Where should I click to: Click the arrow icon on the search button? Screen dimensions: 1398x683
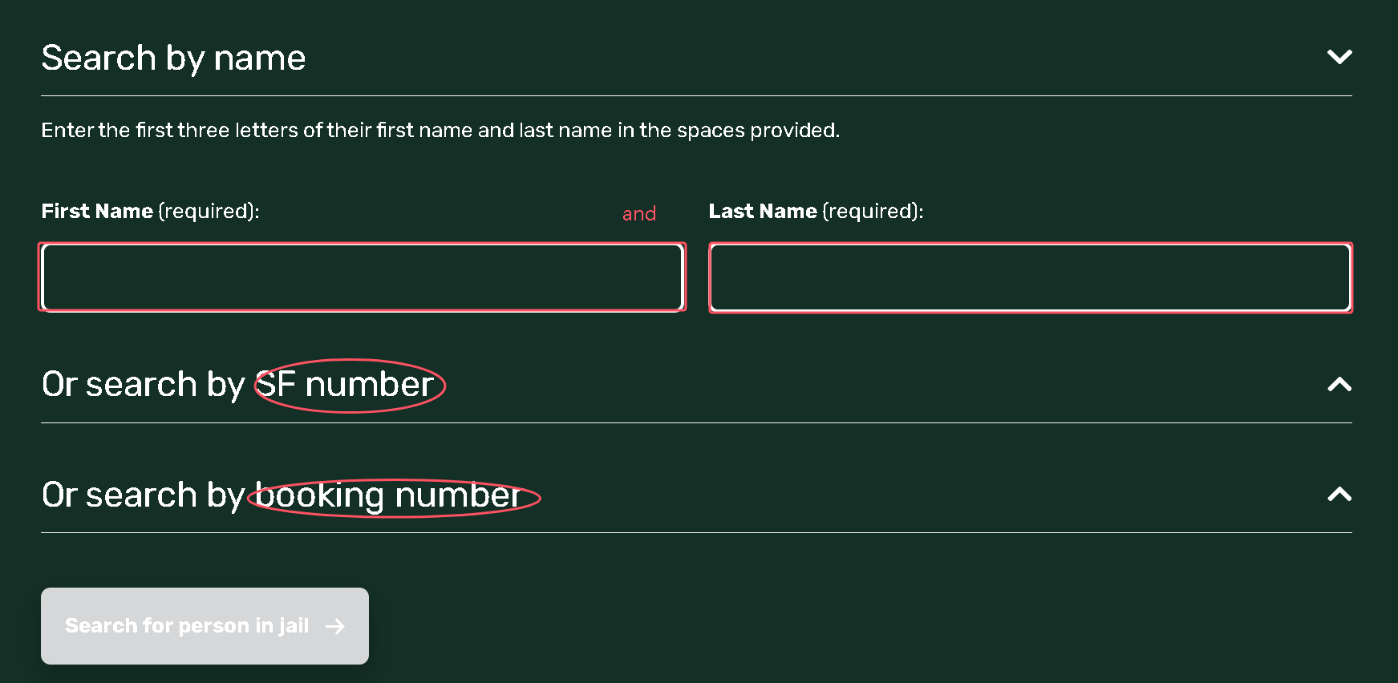click(335, 626)
